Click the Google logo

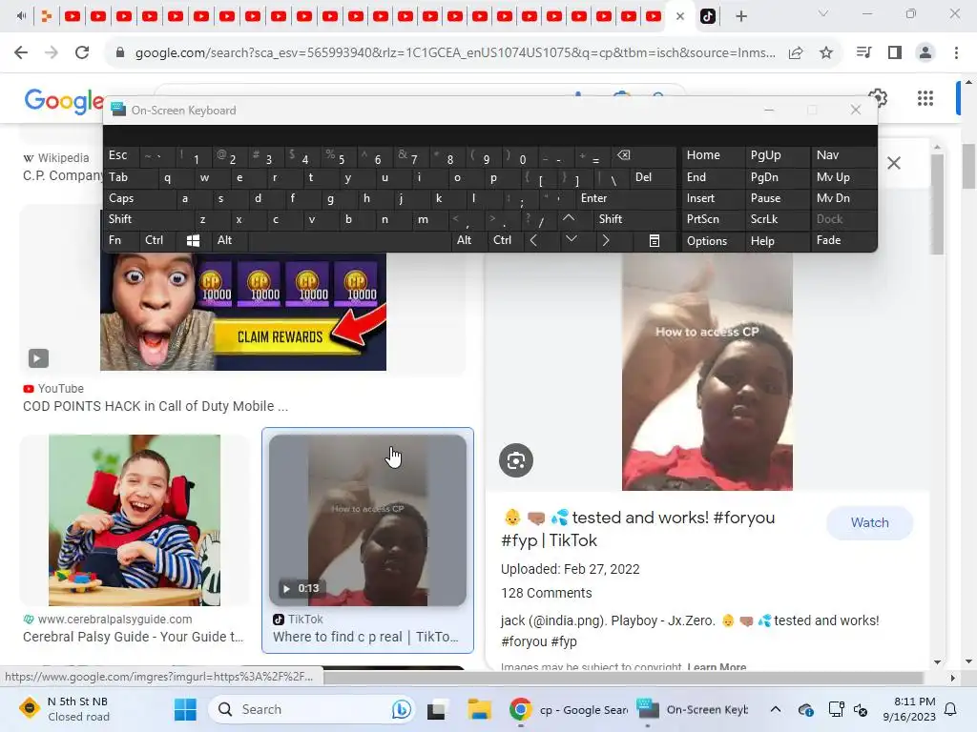pos(64,100)
